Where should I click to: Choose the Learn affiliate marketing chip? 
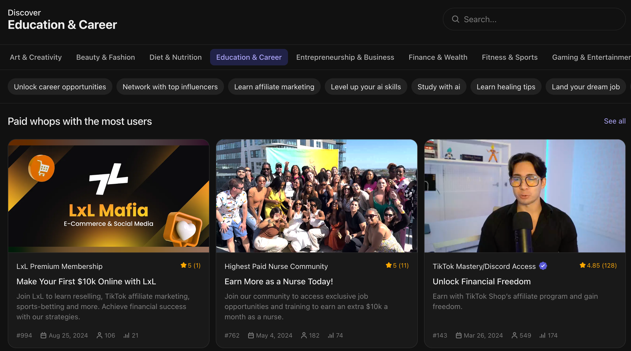pyautogui.click(x=274, y=87)
